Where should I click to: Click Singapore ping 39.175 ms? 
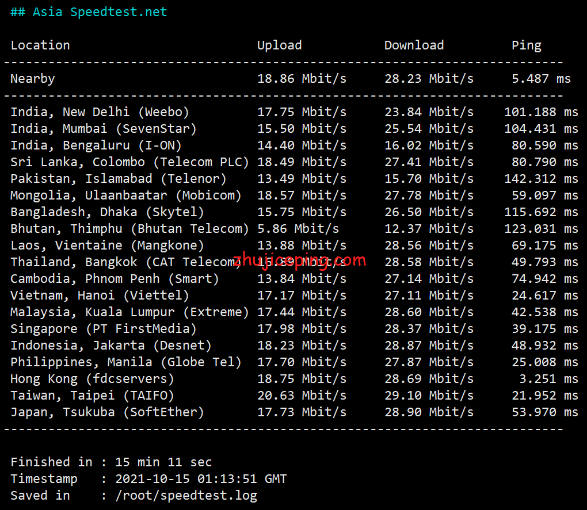click(x=545, y=329)
